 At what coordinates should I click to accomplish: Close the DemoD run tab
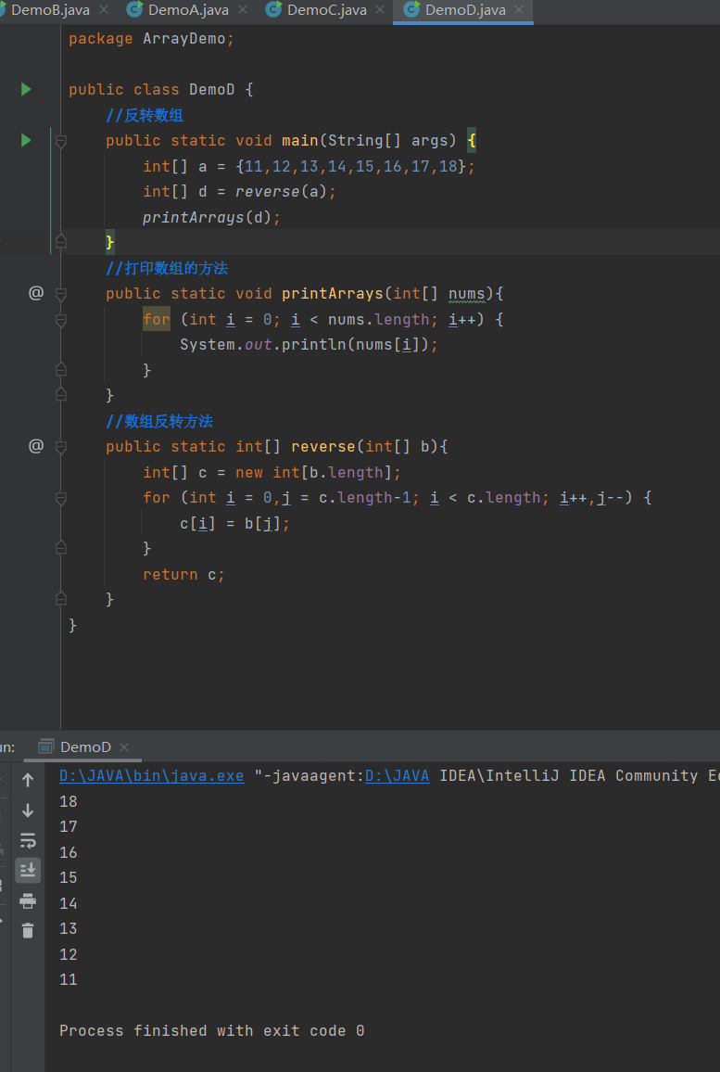124,747
